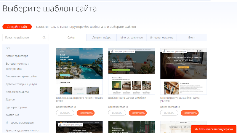This screenshot has width=237, height=133.
Task: Open the furniture store template thumbnail
Action: click(132, 71)
